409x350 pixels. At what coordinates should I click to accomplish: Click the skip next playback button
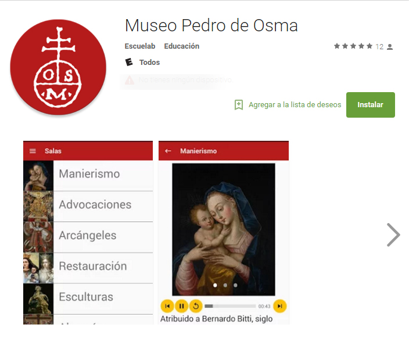[279, 306]
